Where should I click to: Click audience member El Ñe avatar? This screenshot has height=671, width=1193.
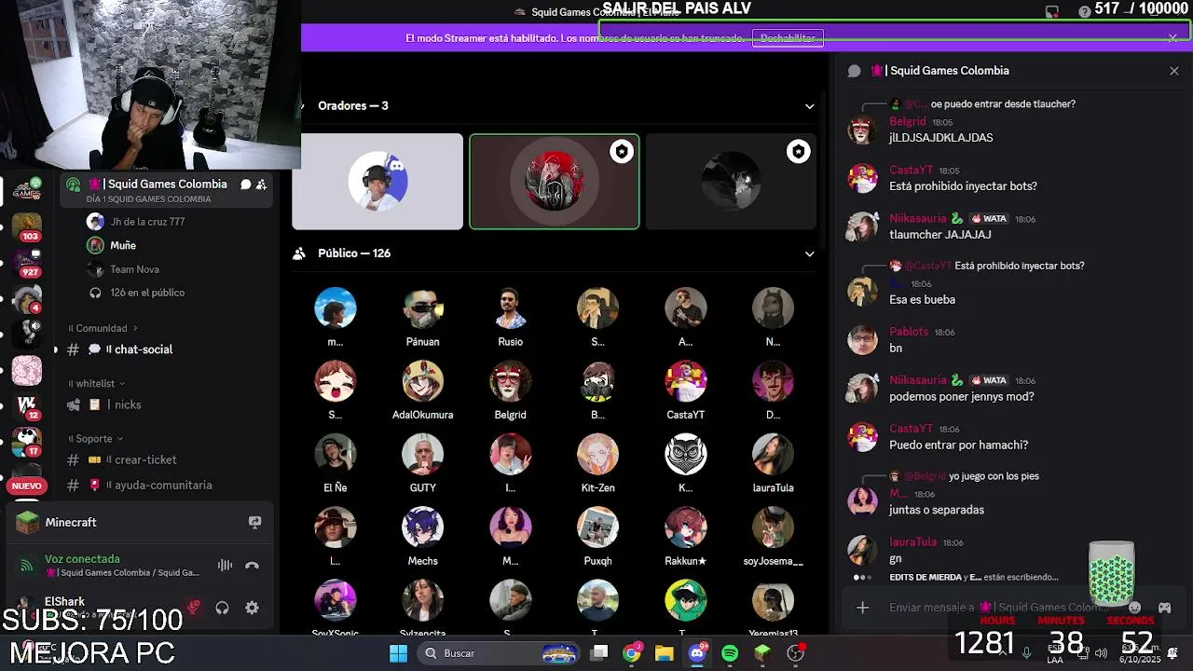tap(335, 454)
